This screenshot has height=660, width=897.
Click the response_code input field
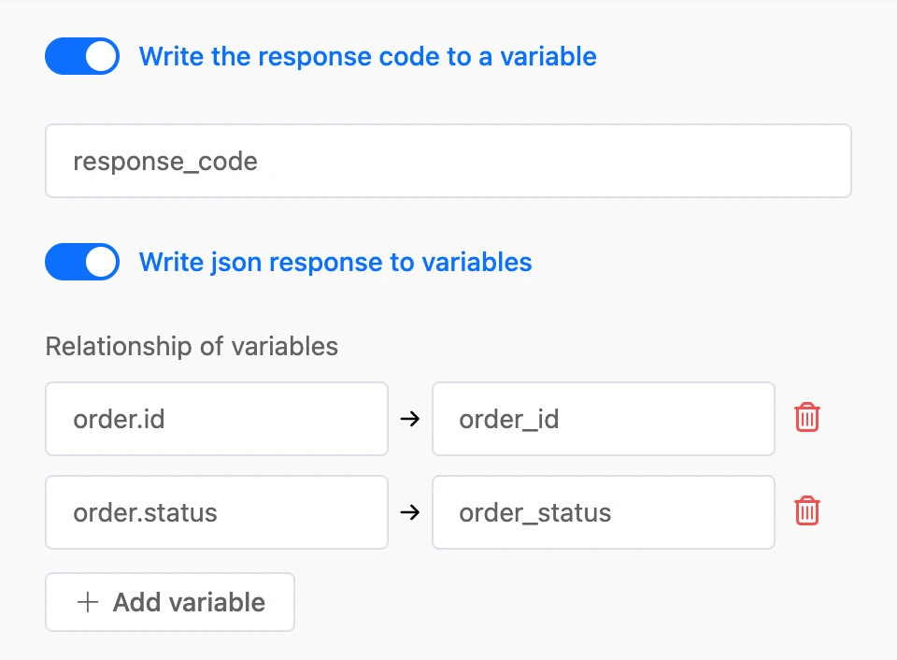448,161
